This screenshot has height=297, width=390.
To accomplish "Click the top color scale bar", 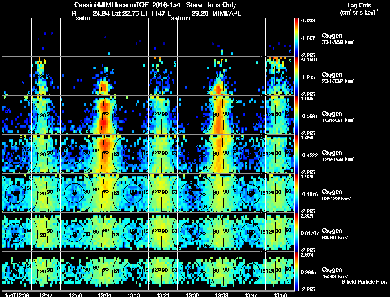I will point(296,37).
